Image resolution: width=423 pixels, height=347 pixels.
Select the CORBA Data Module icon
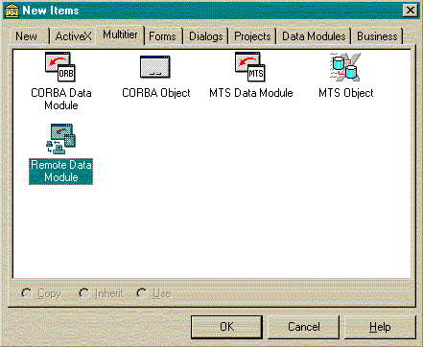pyautogui.click(x=60, y=66)
